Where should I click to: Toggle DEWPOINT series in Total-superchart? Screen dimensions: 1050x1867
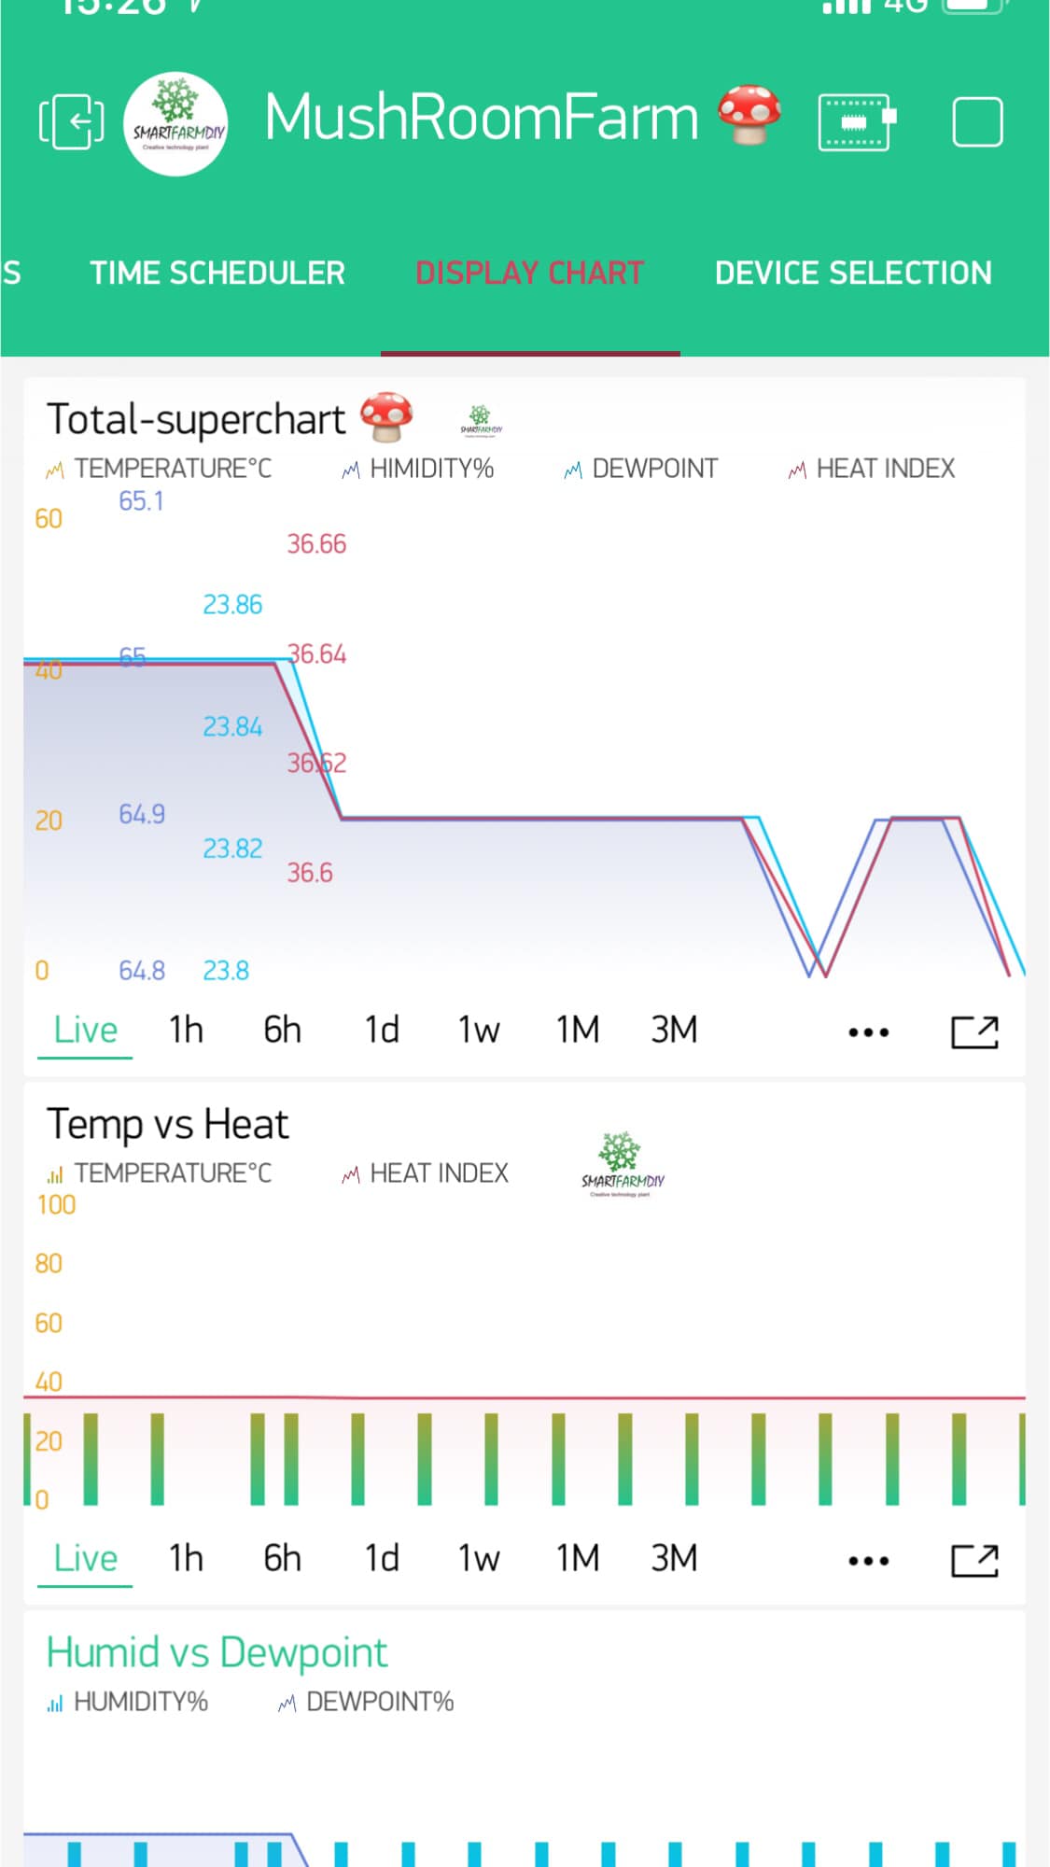pyautogui.click(x=640, y=469)
